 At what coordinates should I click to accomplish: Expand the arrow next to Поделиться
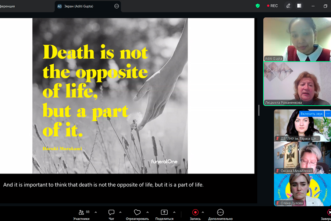174,212
